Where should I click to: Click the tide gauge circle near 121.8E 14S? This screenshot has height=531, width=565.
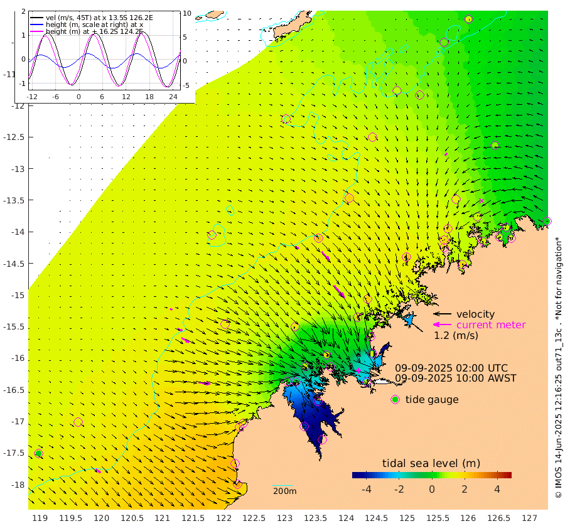point(212,235)
